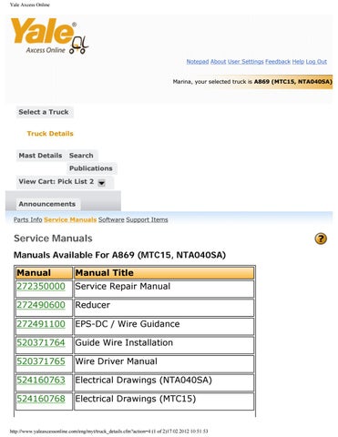Click the 'Wire Driver Manual' title cell

[x=164, y=364]
